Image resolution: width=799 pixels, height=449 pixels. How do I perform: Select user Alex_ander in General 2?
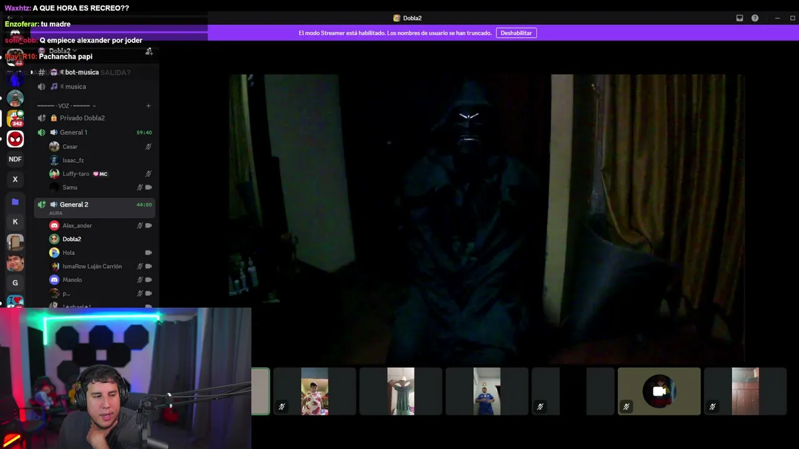[x=77, y=226]
